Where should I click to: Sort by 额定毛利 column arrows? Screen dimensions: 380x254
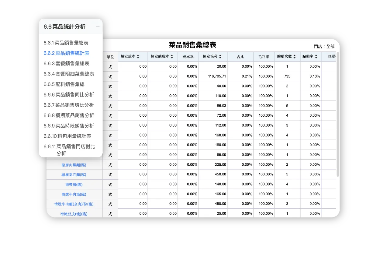(220, 57)
